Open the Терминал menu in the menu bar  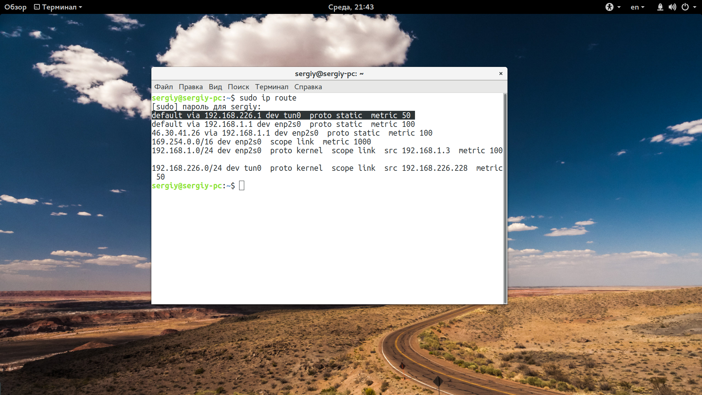click(271, 87)
